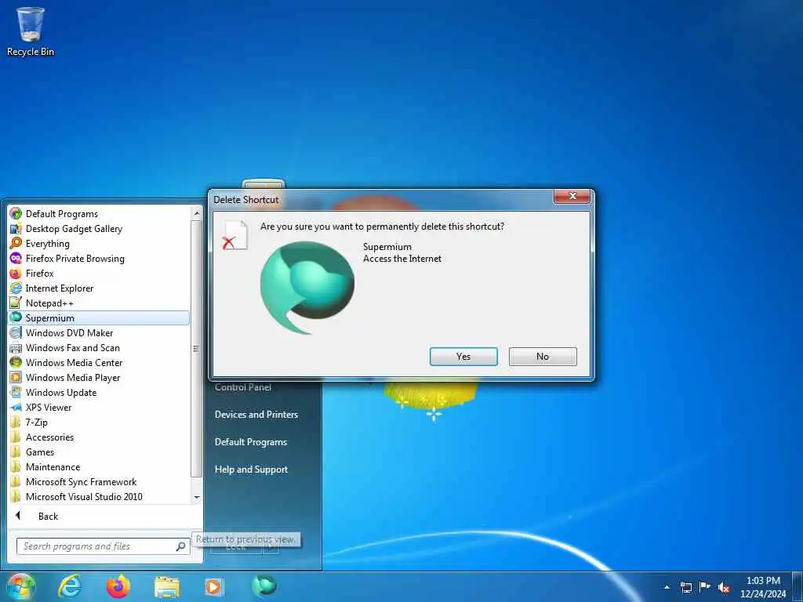Click the Firefox icon in the Start menu list
This screenshot has height=602, width=803.
coord(16,273)
